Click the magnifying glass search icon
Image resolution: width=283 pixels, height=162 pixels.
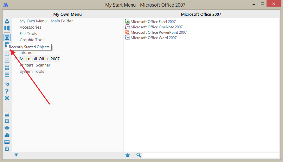[138, 155]
